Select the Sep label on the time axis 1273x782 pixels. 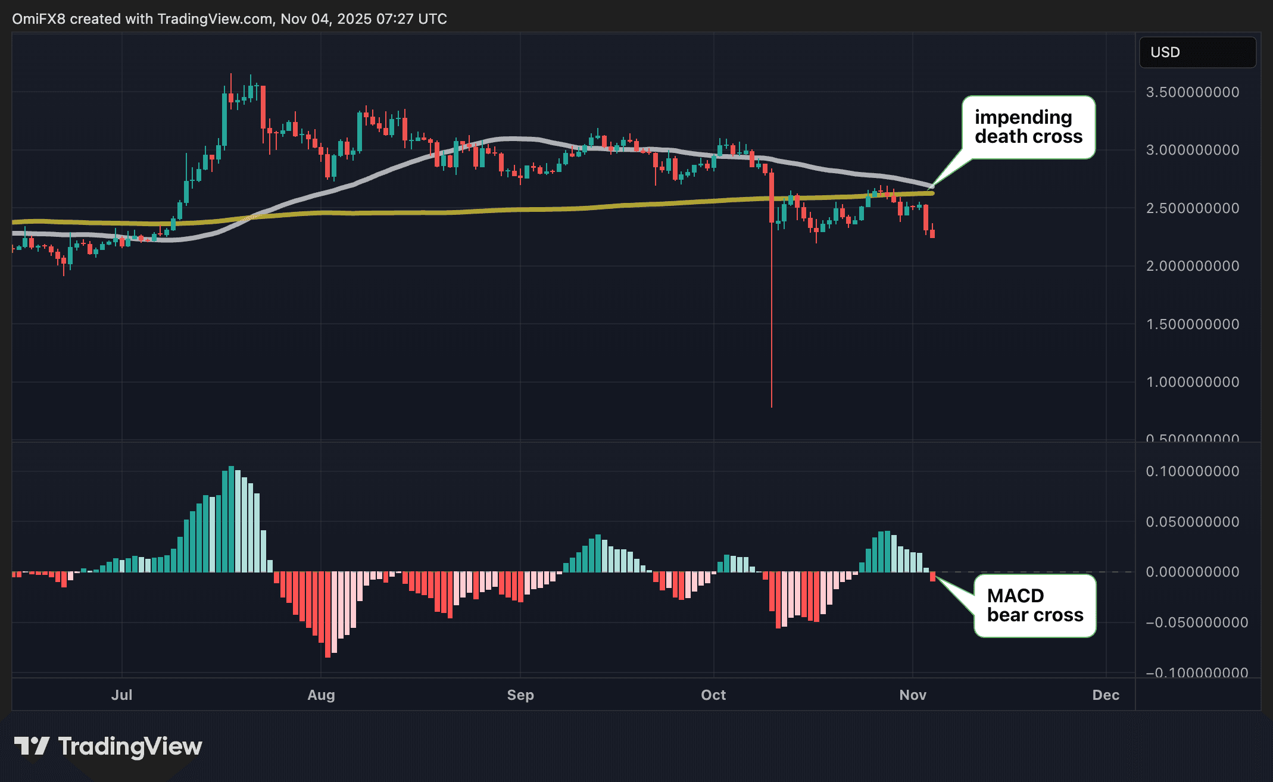tap(520, 695)
